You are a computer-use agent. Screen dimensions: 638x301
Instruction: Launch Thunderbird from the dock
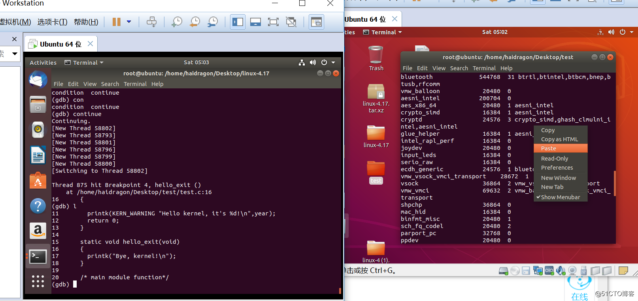pos(38,79)
